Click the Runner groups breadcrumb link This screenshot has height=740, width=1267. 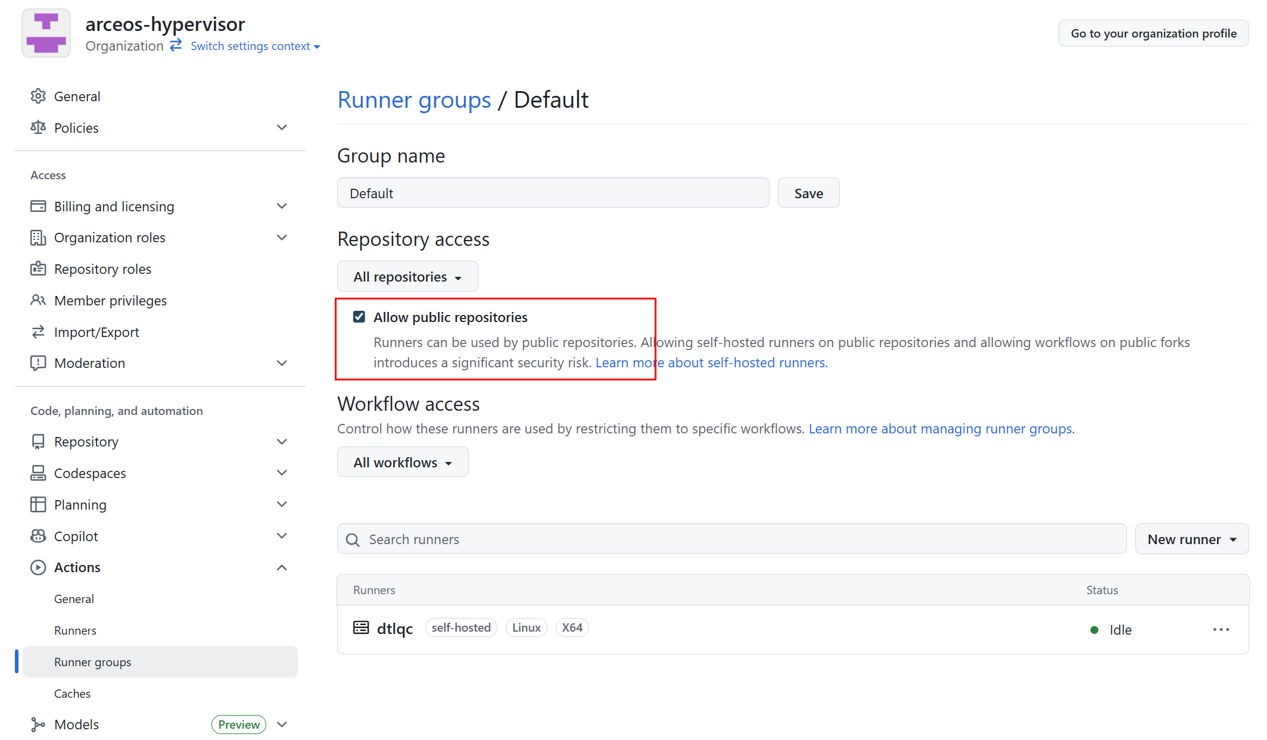point(414,100)
